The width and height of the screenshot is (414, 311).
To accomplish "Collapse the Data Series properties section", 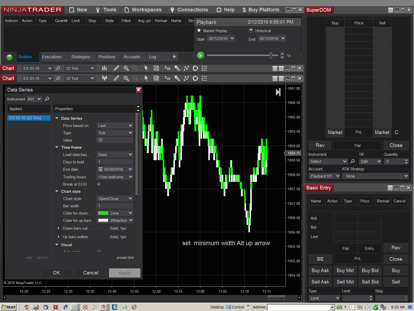I will 57,118.
